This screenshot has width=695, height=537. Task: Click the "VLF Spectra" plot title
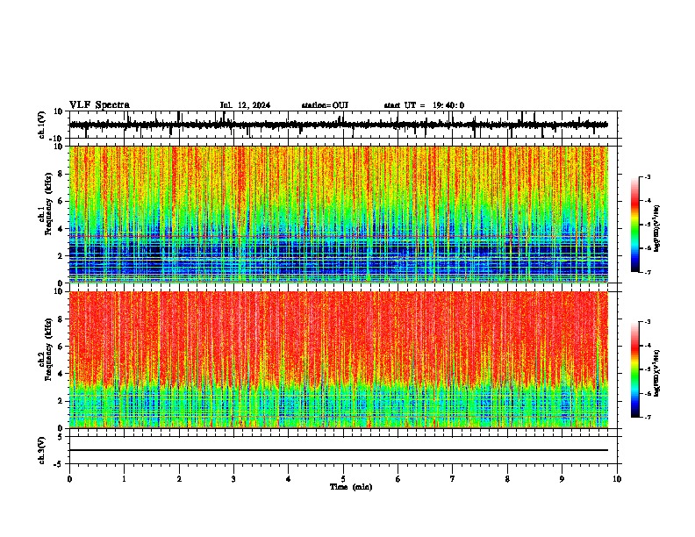point(99,105)
